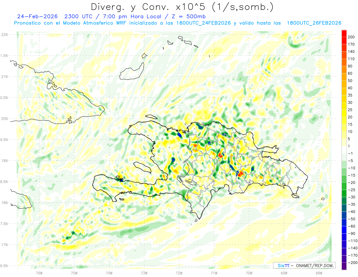Screen dimensions: 358x277
Task: Click the -140 value on the color scale
Action: (x=353, y=248)
